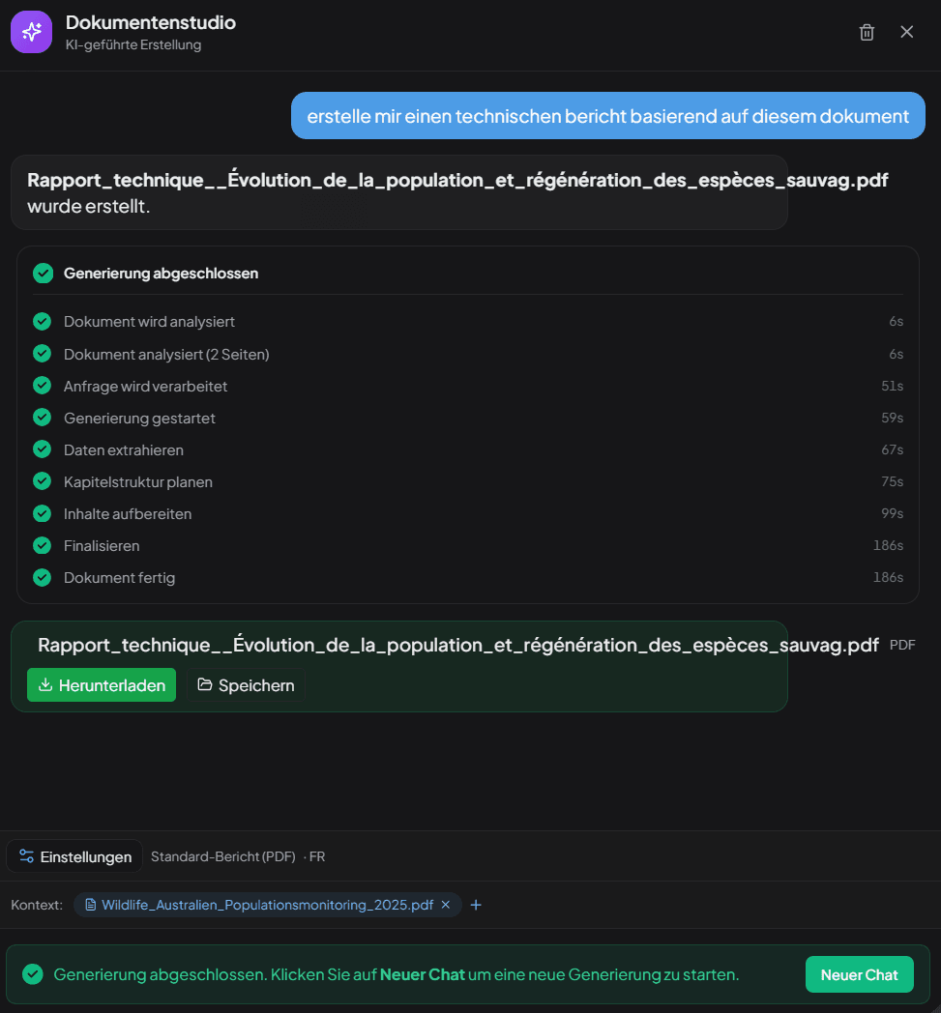Click the checkmark icon beside Daten extrahieren
The height and width of the screenshot is (1013, 941).
coord(43,449)
